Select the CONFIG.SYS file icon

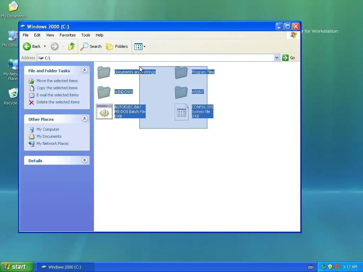click(181, 112)
